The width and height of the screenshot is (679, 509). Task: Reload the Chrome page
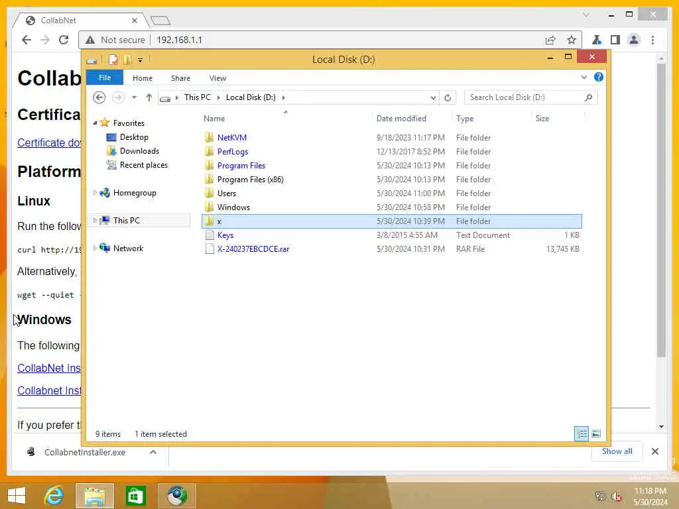coord(64,40)
